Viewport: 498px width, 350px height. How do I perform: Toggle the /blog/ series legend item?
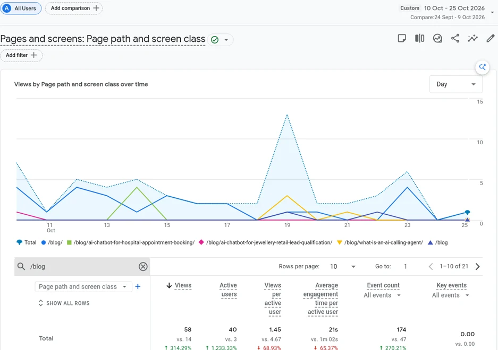52,242
